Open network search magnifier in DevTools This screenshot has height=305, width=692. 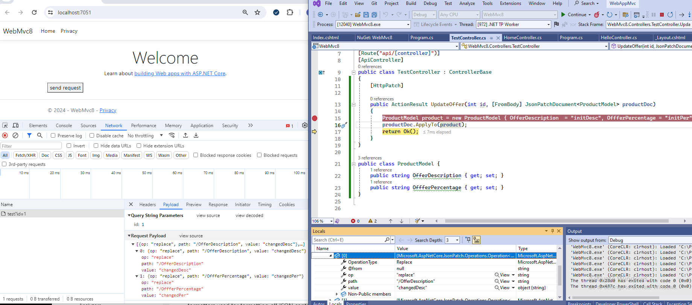coord(40,135)
